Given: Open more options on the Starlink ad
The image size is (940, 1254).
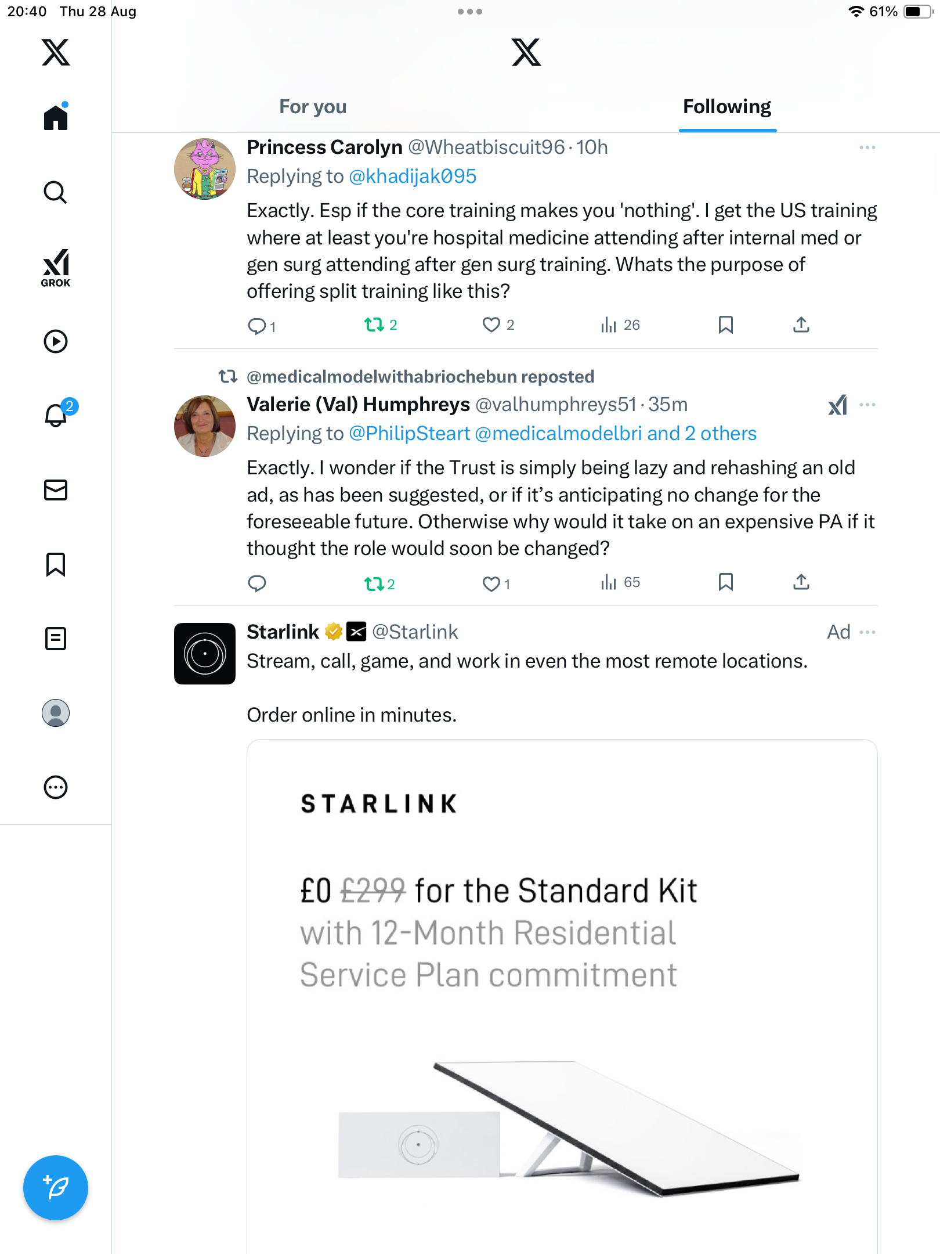Looking at the screenshot, I should click(867, 632).
